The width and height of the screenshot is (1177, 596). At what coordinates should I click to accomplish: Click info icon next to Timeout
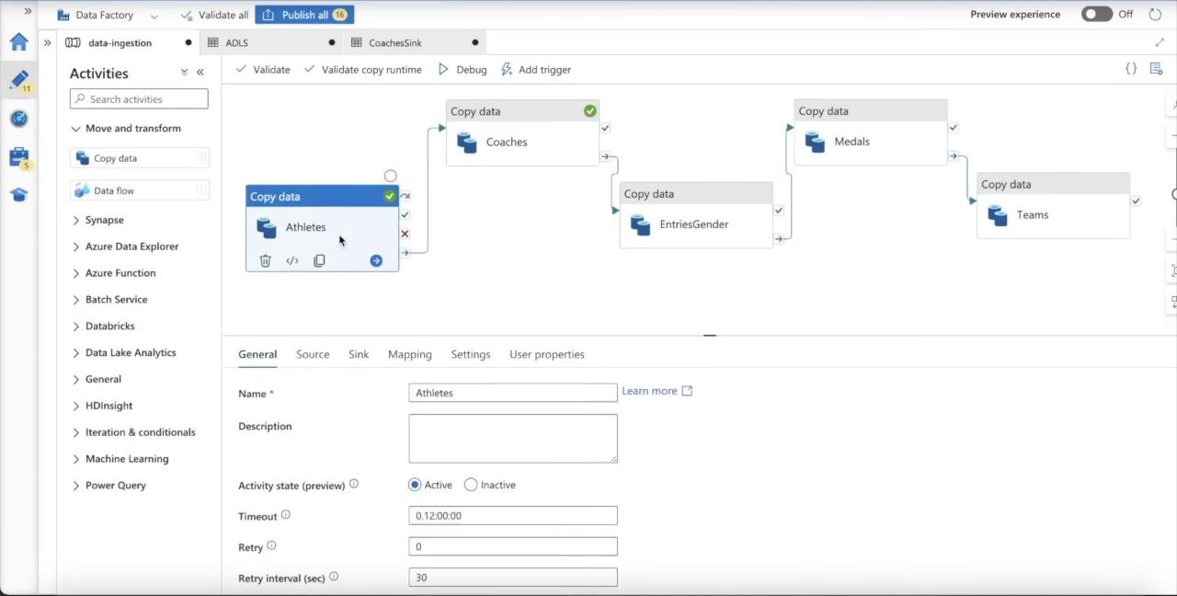tap(286, 515)
